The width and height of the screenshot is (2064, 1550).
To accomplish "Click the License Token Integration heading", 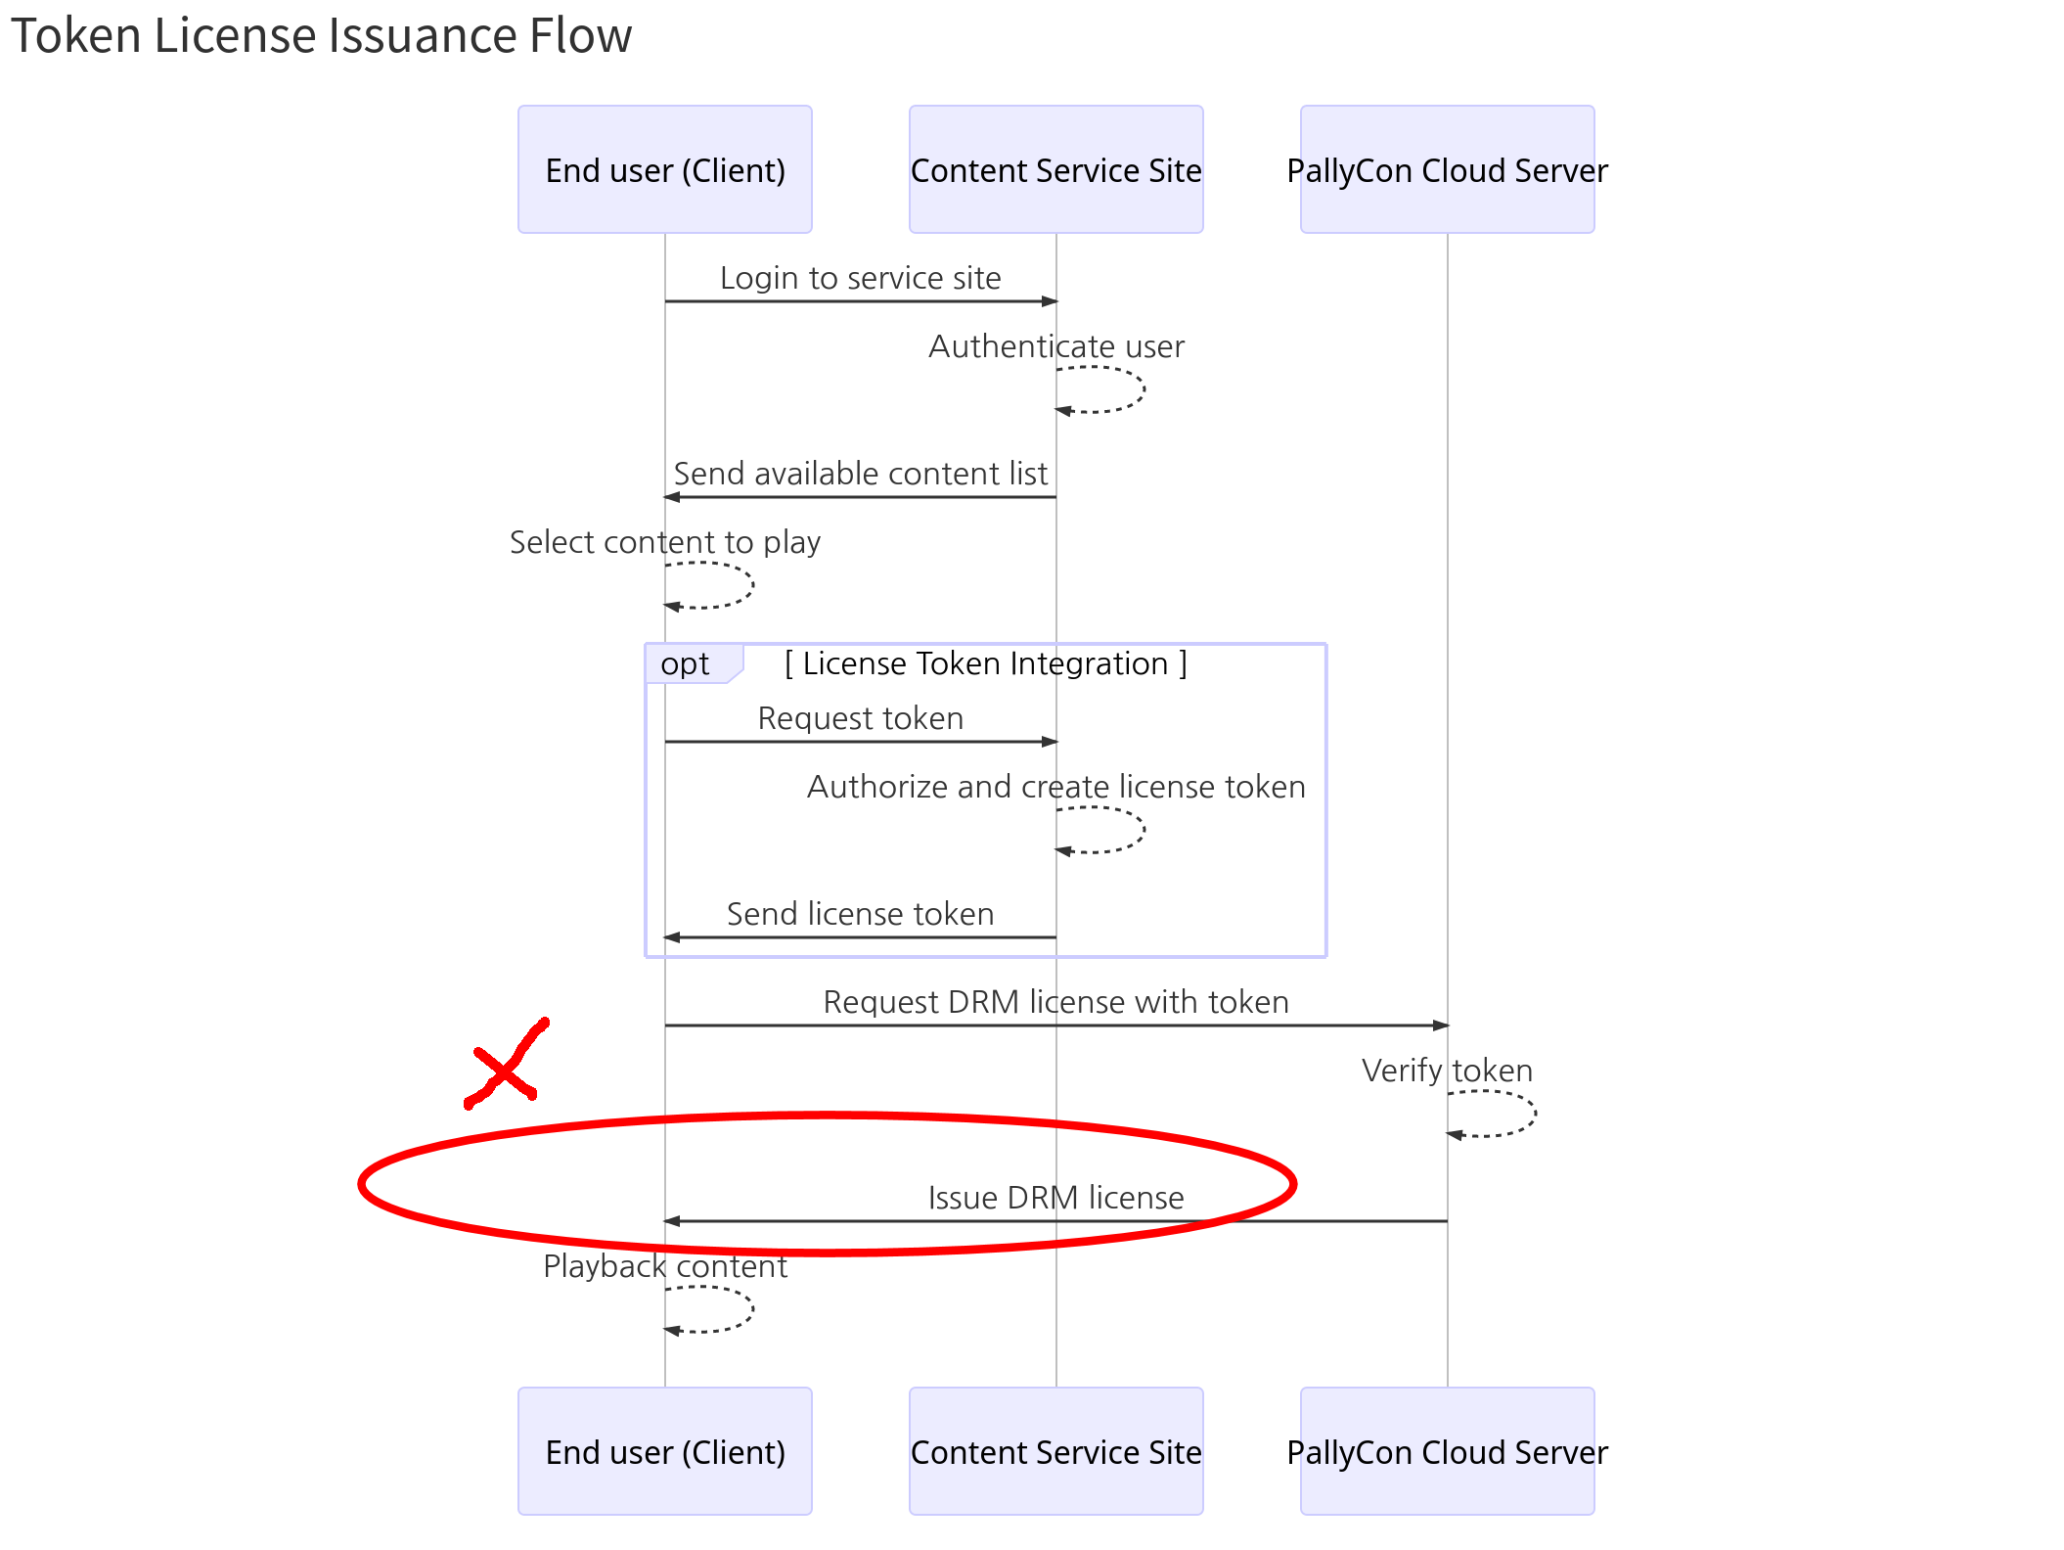I will [x=985, y=664].
